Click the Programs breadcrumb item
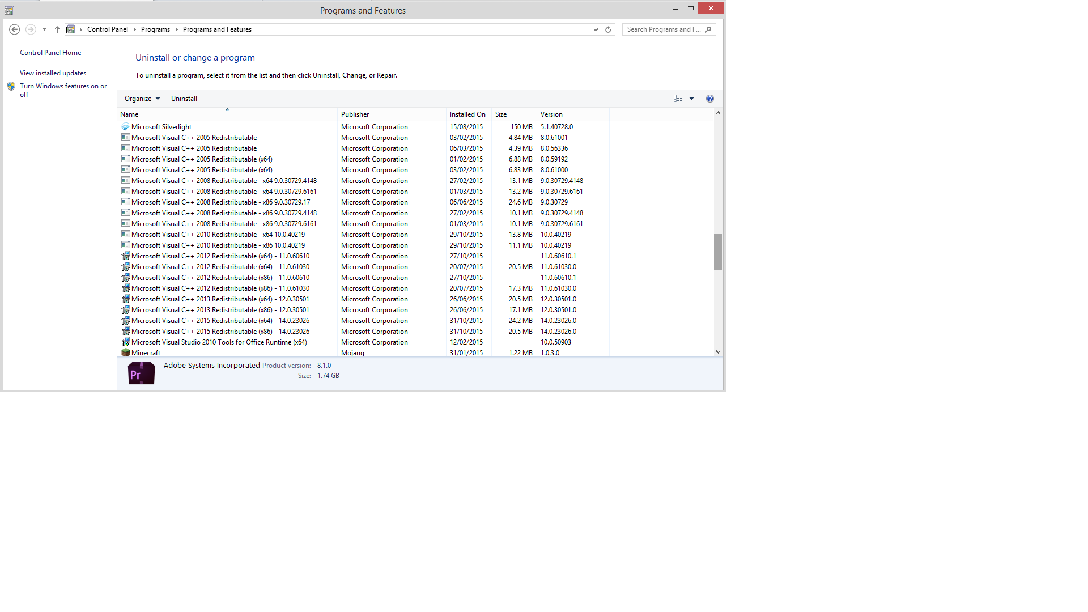Screen dimensions: 1088x612 155,29
